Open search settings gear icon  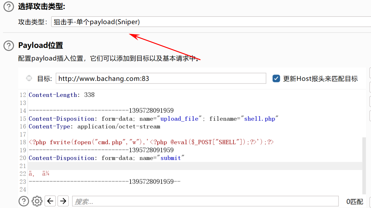(37, 201)
